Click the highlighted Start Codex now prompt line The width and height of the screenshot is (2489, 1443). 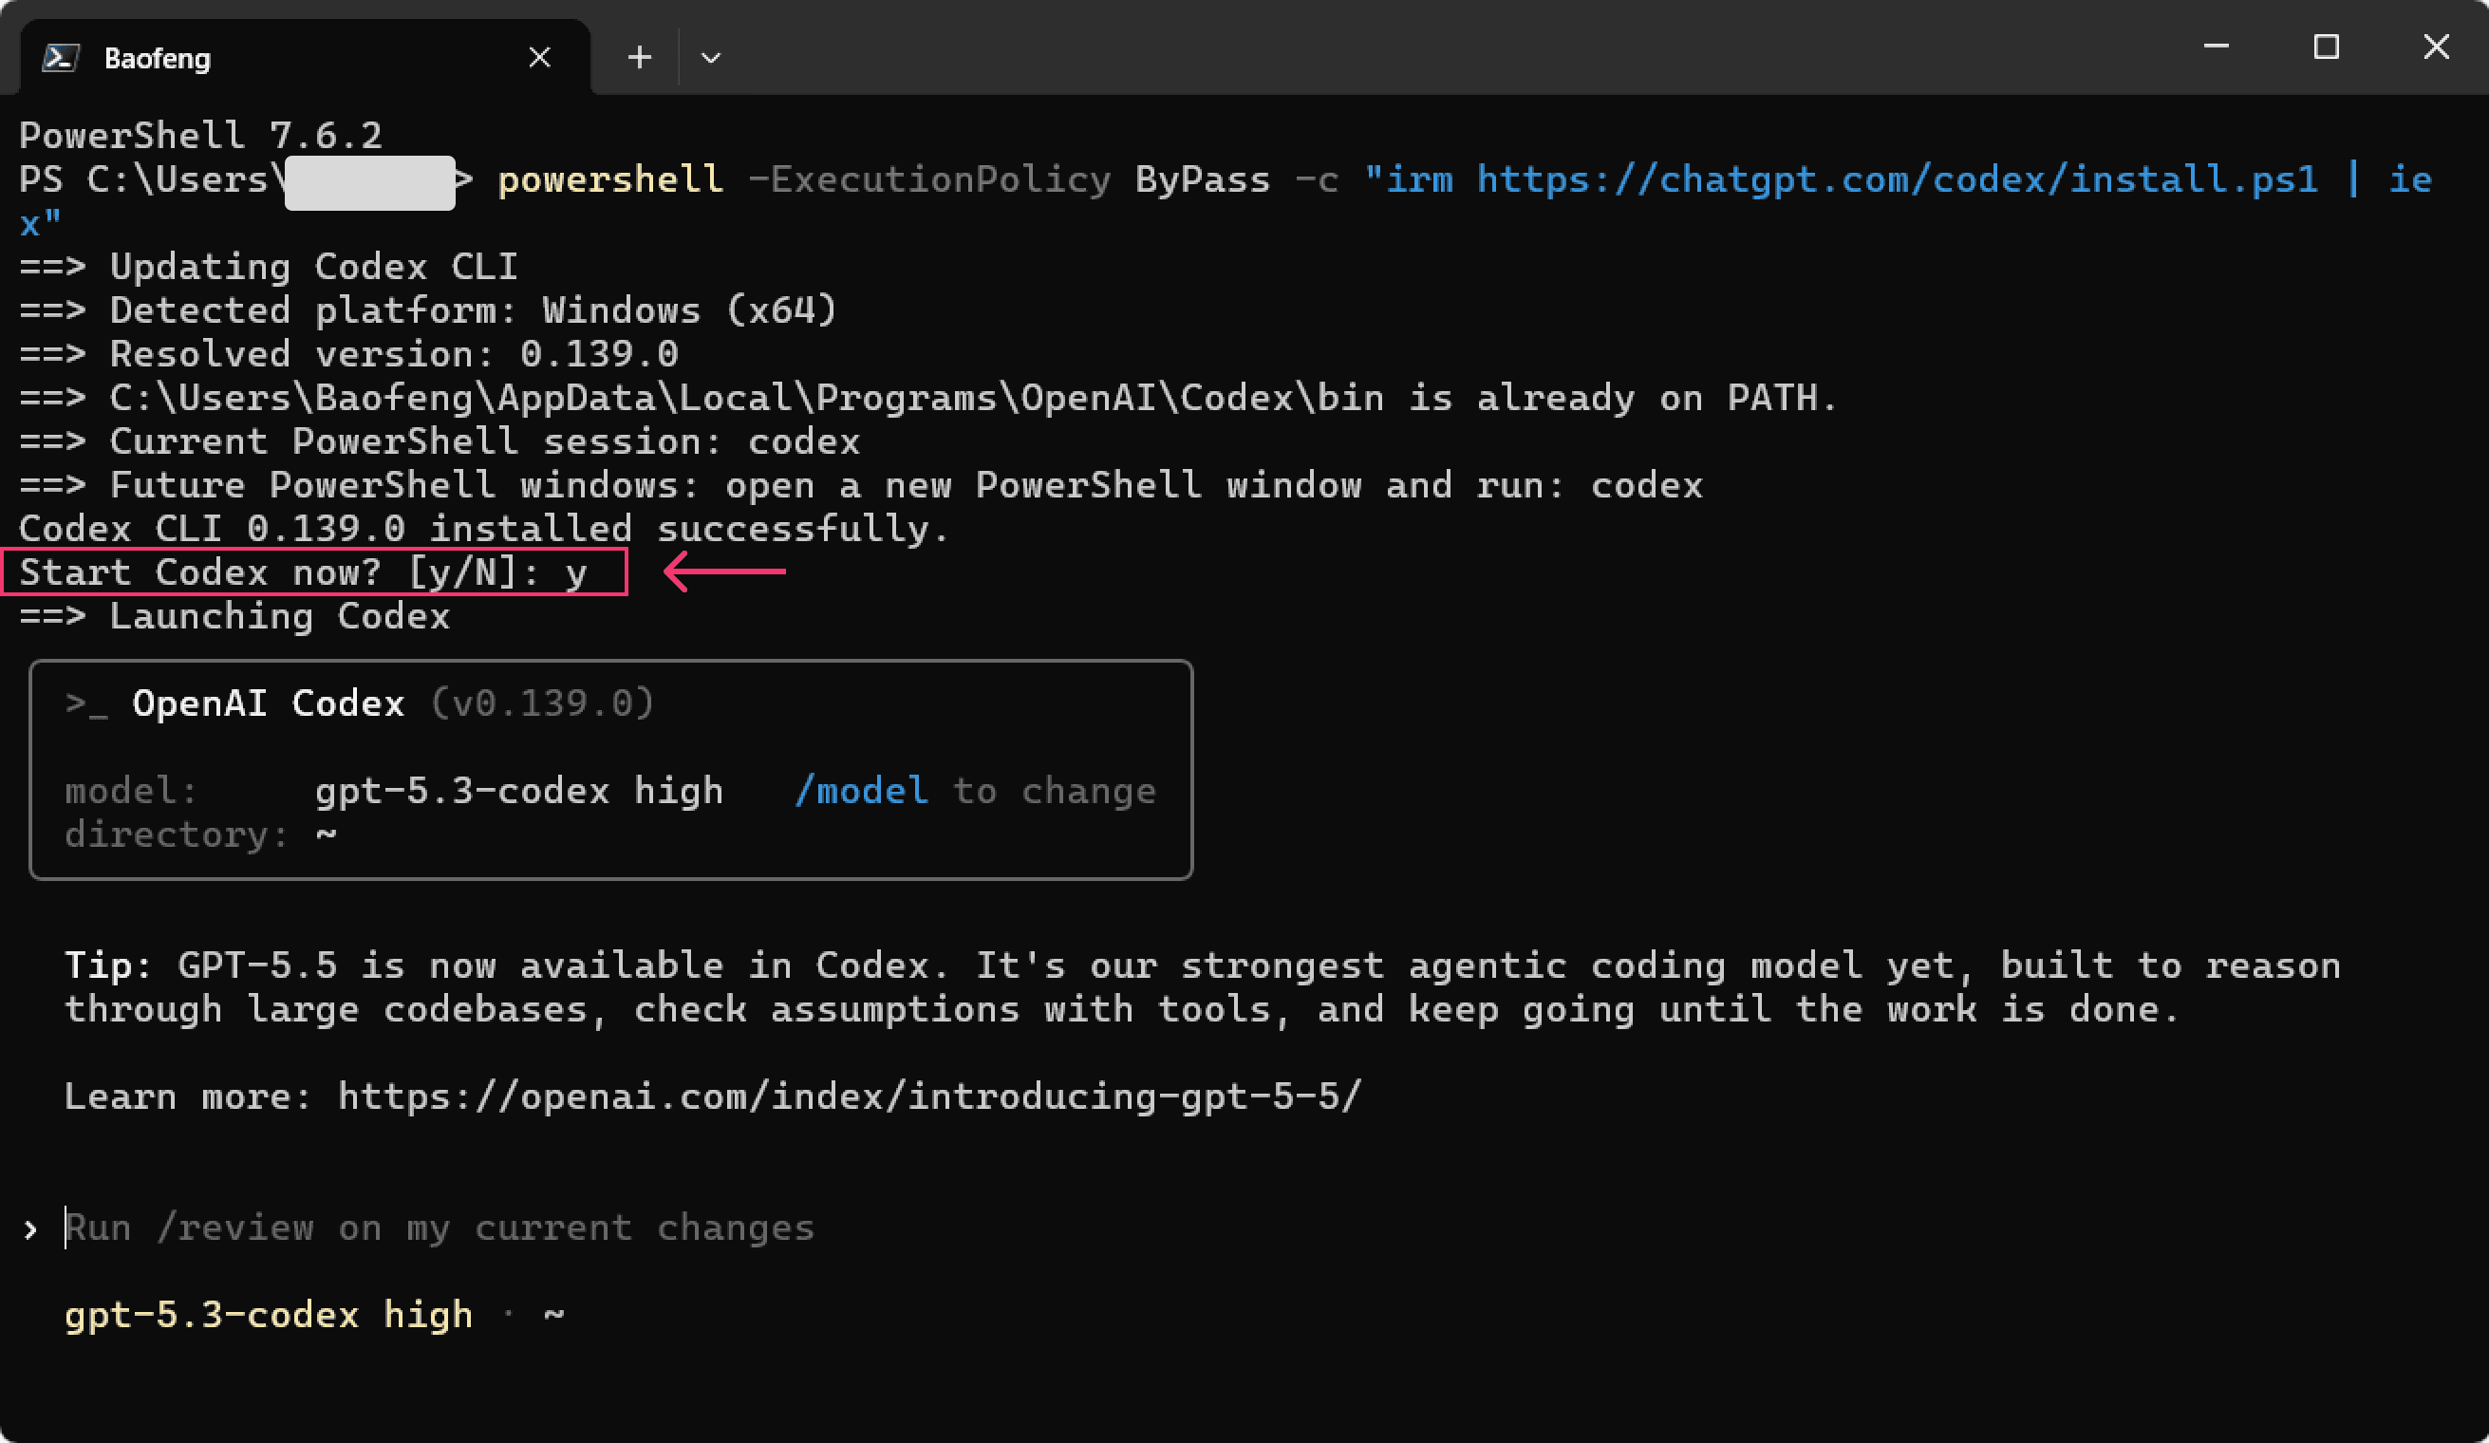click(314, 572)
